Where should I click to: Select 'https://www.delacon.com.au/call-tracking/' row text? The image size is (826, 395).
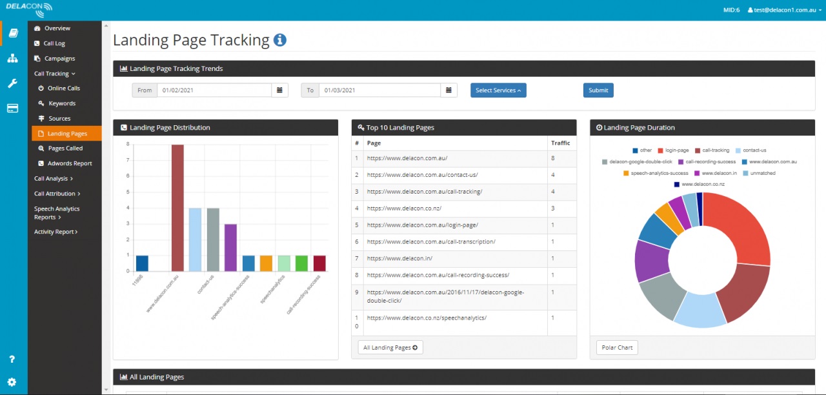click(425, 192)
